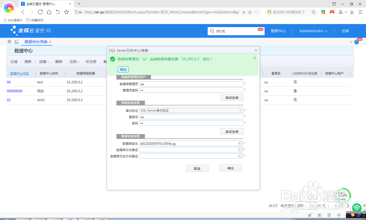Click the scissors screenshot icon in browser toolbar
366x220 pixels.
[340, 12]
